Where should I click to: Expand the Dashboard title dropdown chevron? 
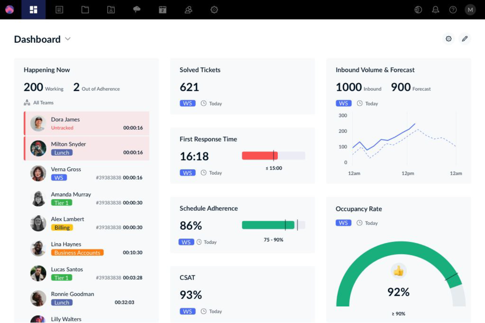pos(68,39)
